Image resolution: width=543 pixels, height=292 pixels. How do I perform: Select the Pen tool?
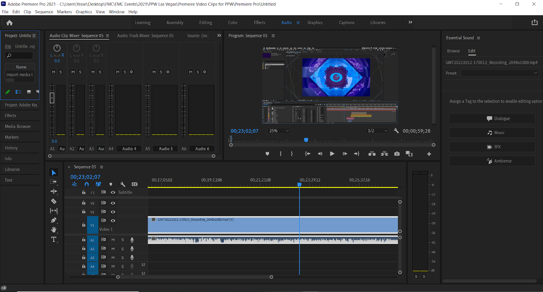[x=54, y=220]
